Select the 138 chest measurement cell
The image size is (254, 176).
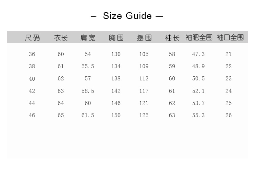(x=116, y=79)
